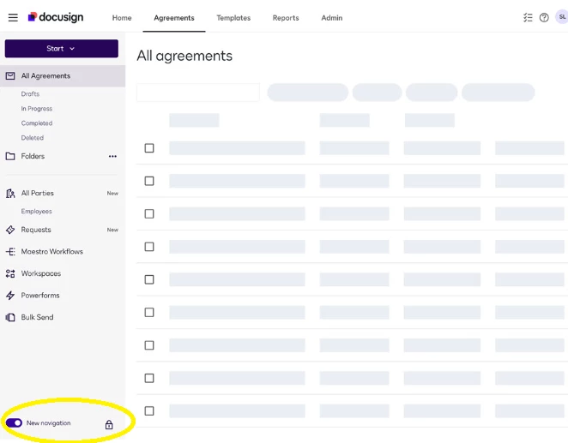Open In Progress agreements

coord(37,109)
